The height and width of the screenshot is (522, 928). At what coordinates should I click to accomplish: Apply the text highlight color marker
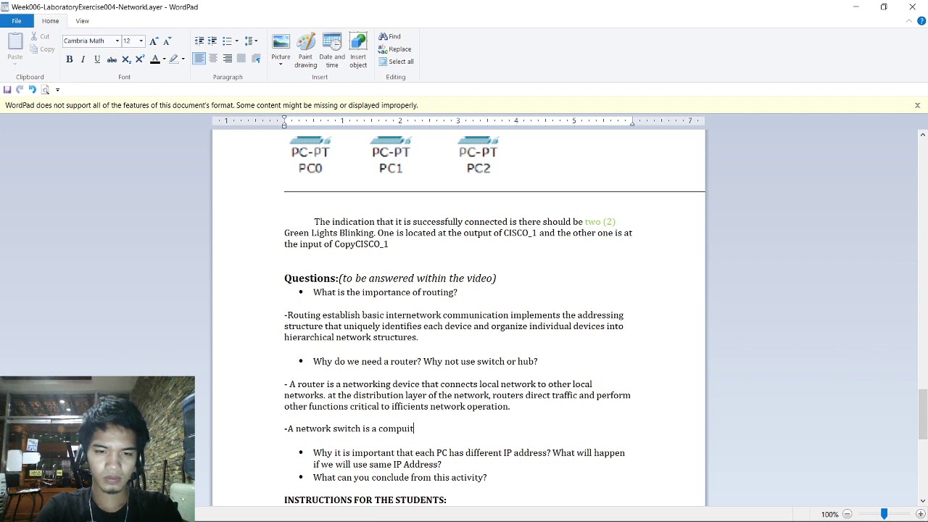173,59
